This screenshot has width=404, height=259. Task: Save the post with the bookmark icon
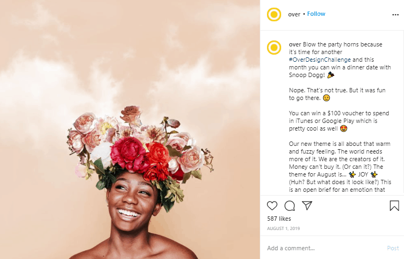[394, 205]
